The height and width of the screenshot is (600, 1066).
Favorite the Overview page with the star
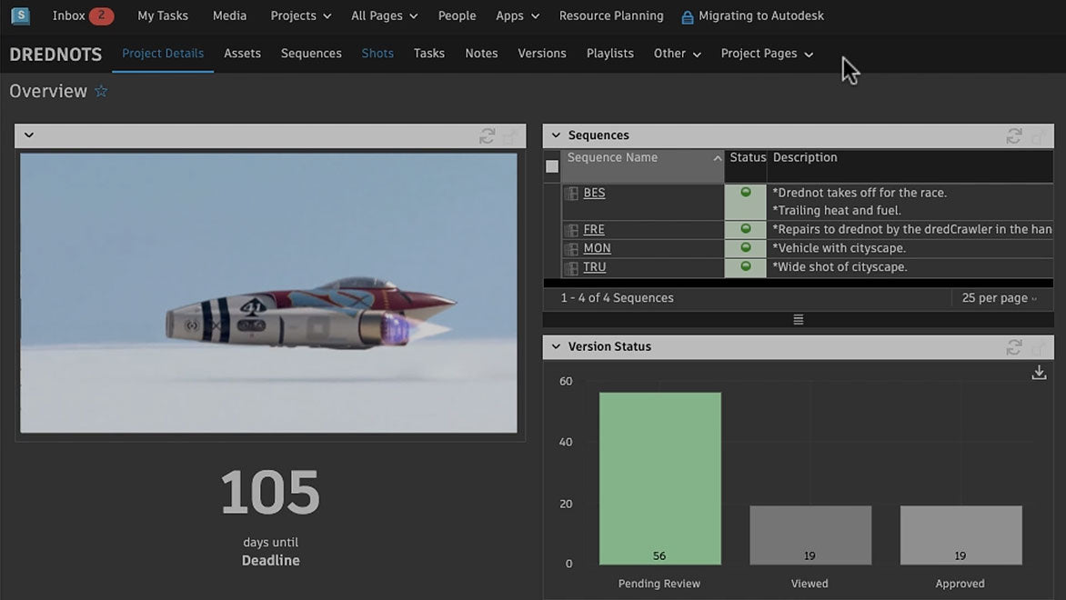click(x=101, y=92)
